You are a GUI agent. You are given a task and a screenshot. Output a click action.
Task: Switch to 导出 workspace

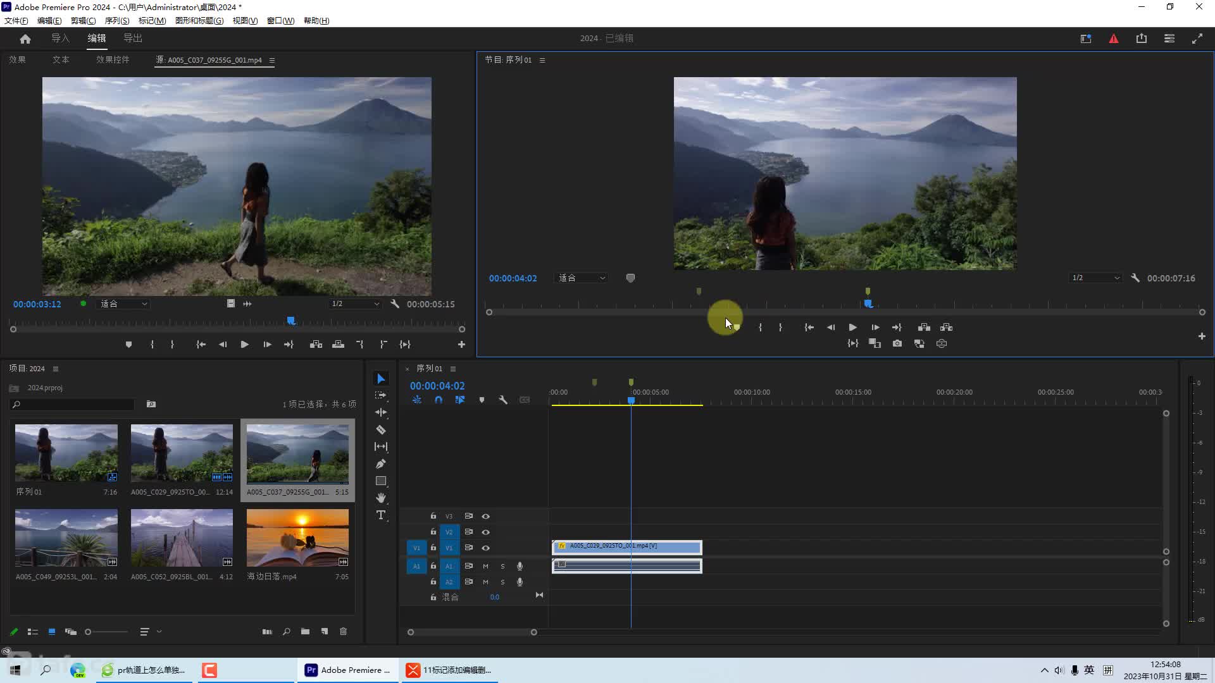point(133,38)
